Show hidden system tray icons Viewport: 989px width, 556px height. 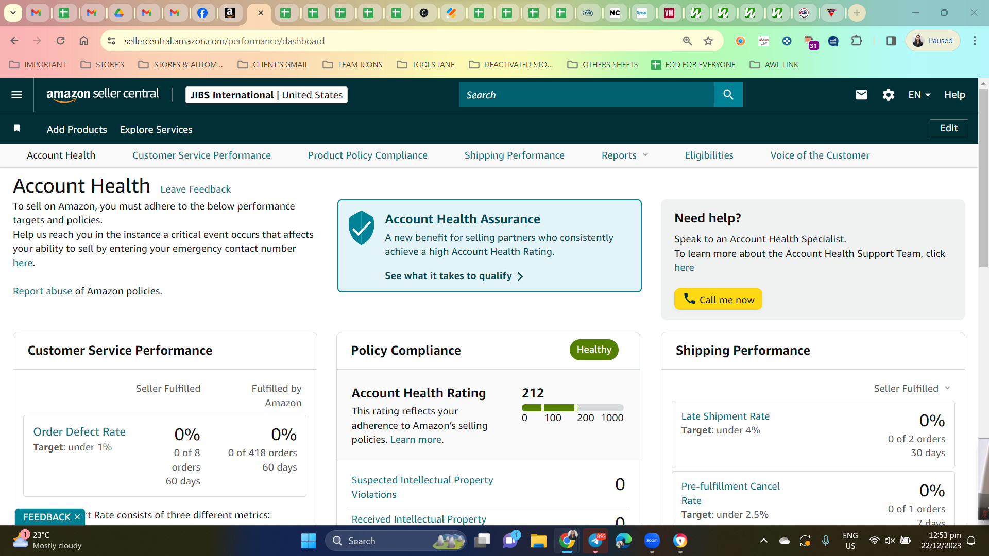click(x=764, y=541)
